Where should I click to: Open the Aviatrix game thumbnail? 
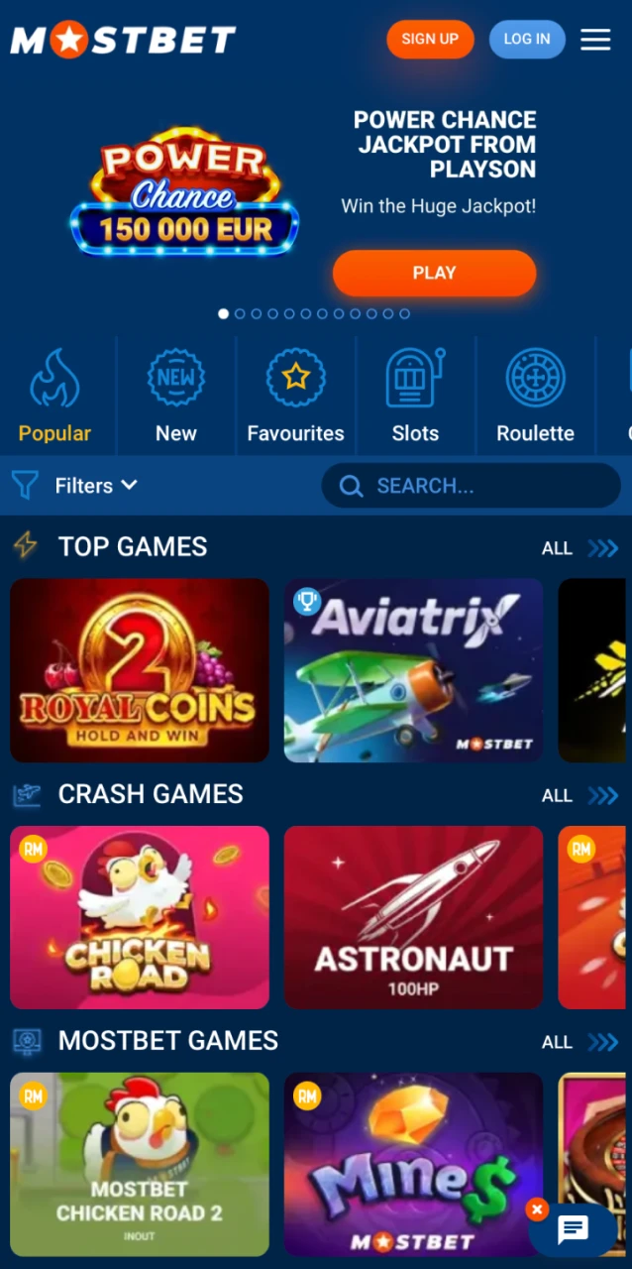pos(414,670)
